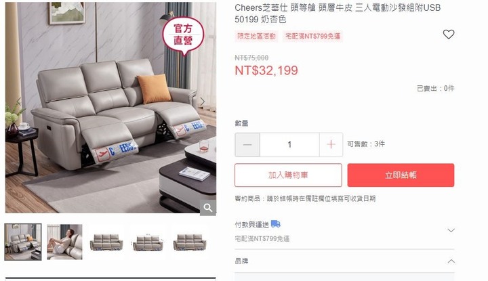Click 立即結帳 checkout button
The width and height of the screenshot is (488, 281).
click(401, 175)
